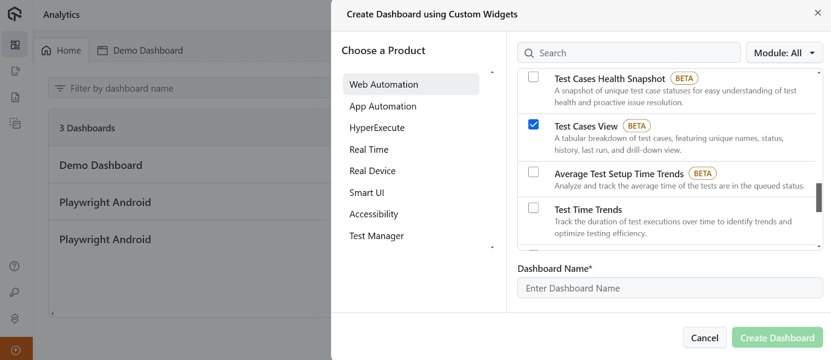Focus the widget Search field
The height and width of the screenshot is (360, 831).
(x=629, y=53)
